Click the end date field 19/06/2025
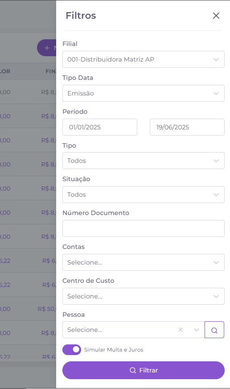This screenshot has width=230, height=389. click(x=187, y=127)
